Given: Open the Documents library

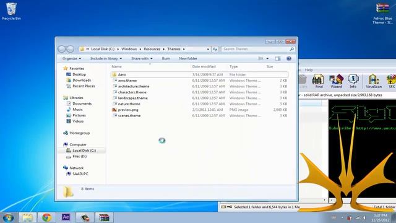Looking at the screenshot, I should [82, 103].
